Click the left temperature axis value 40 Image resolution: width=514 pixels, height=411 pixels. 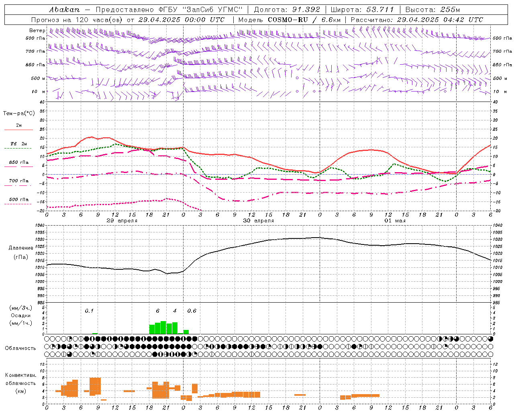pyautogui.click(x=42, y=102)
